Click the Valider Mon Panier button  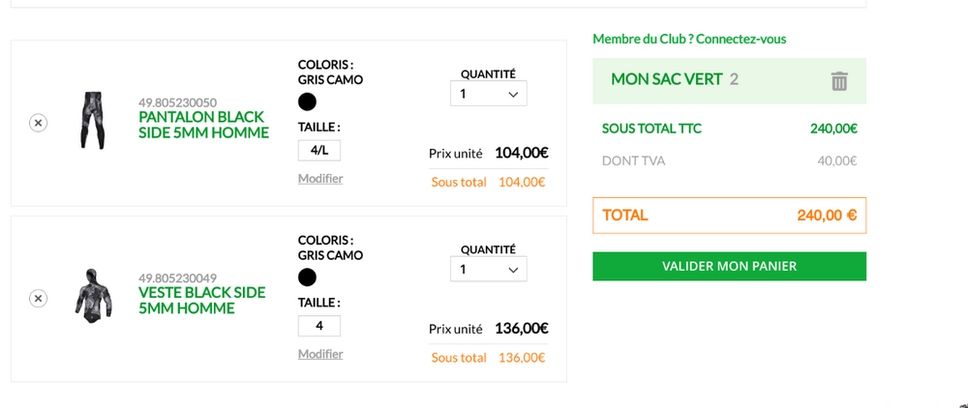(x=729, y=266)
